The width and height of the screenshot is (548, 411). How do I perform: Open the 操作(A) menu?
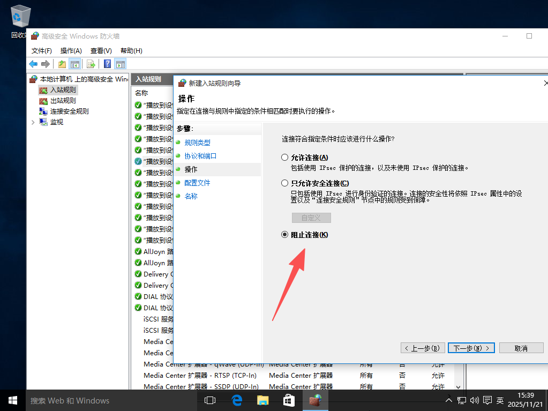(71, 51)
